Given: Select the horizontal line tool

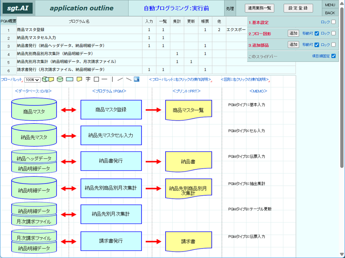Looking at the screenshot, I should point(104,79).
